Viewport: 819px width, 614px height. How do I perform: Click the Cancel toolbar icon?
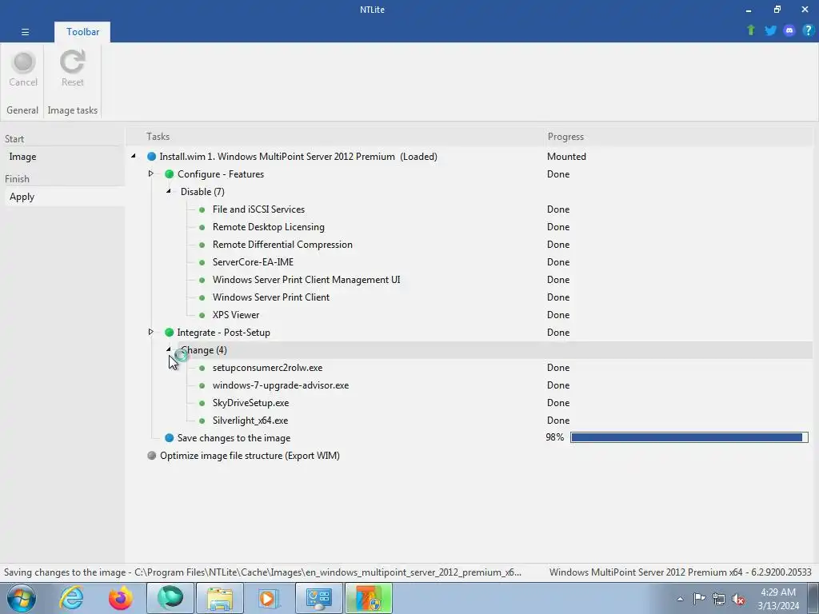pos(23,62)
